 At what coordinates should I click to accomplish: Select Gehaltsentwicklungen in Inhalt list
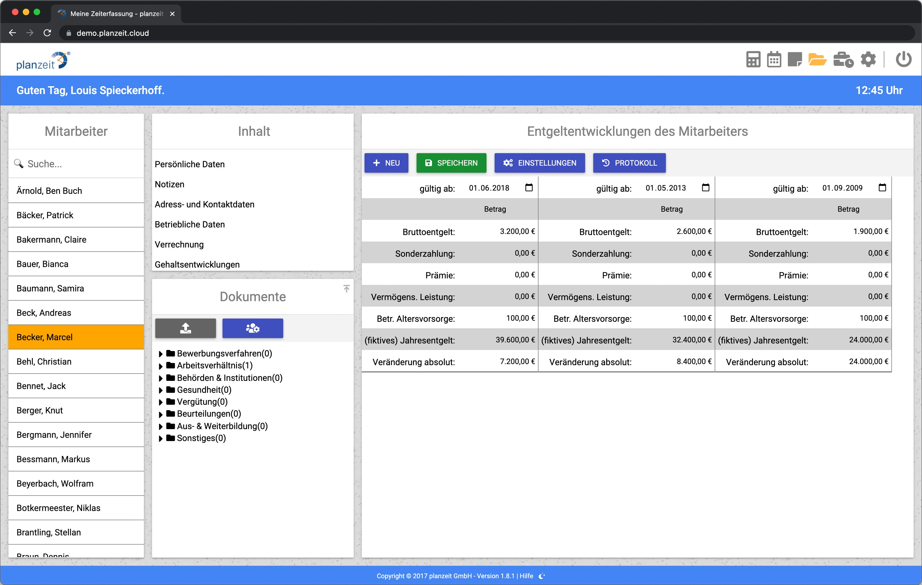197,264
